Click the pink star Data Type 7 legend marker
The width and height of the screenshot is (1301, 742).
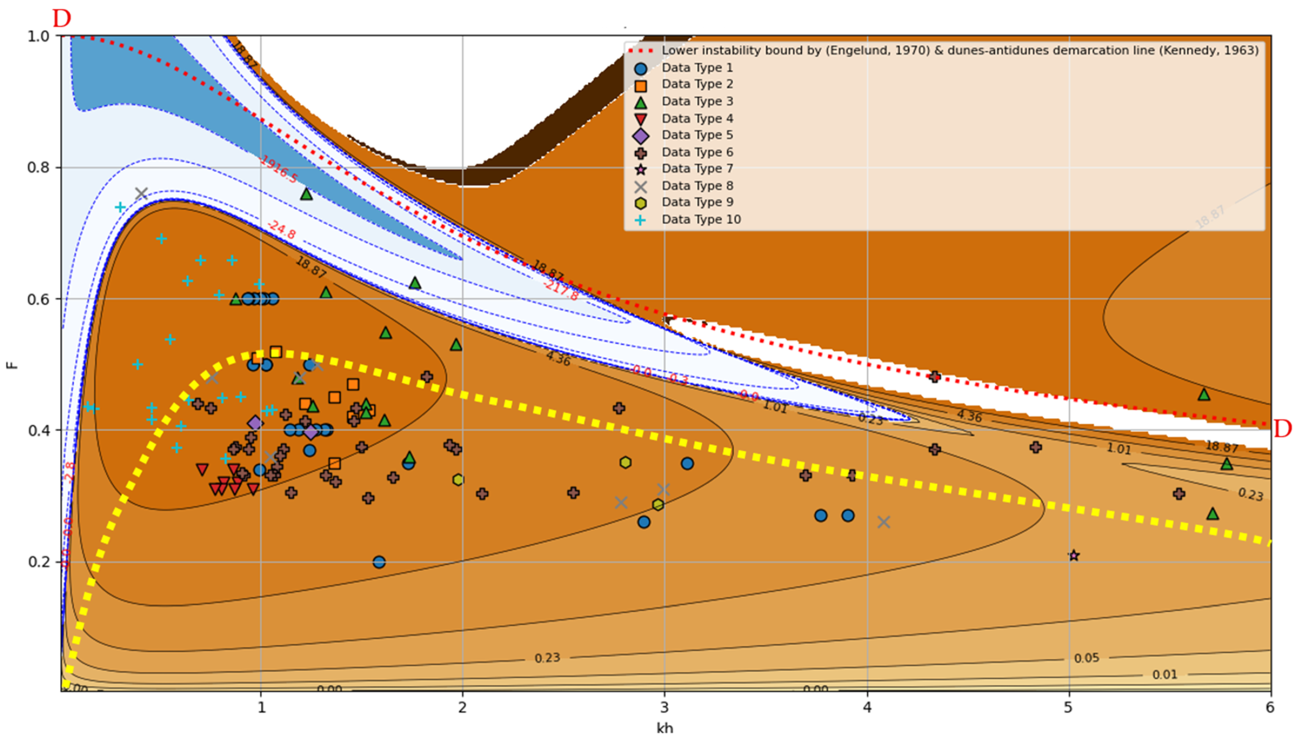pos(640,170)
